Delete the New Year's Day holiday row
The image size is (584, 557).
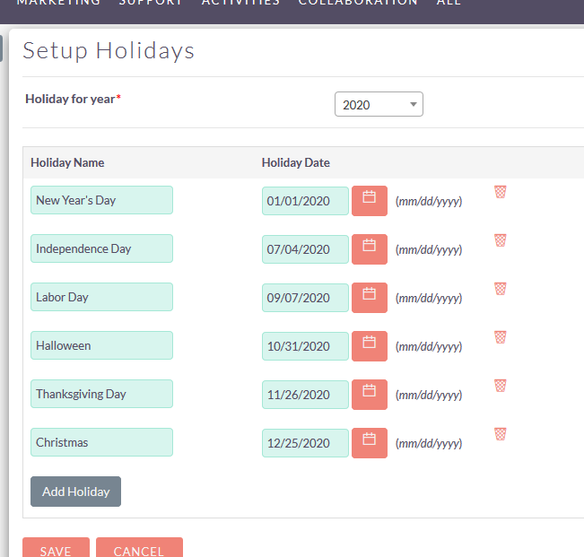501,192
